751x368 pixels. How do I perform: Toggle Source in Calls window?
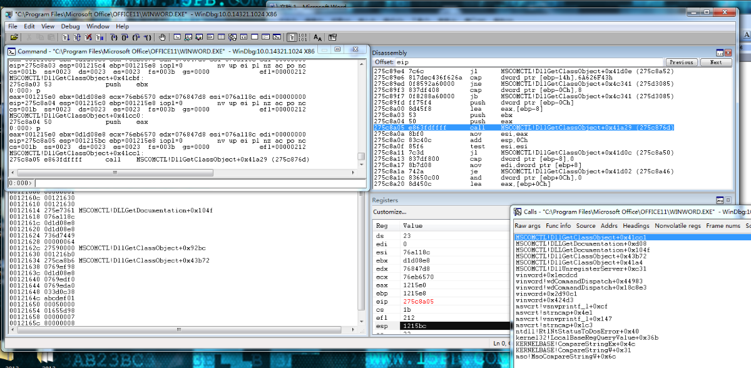tap(586, 225)
